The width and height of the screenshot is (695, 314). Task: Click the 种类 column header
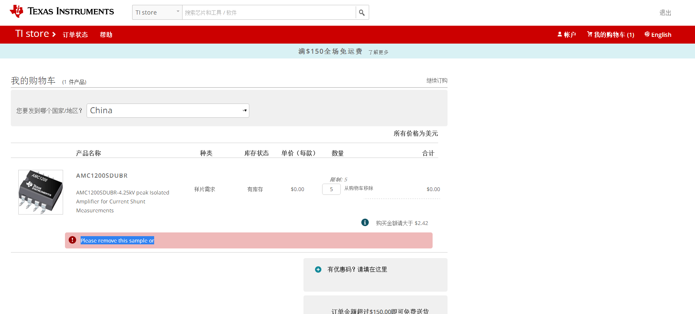[x=206, y=153]
